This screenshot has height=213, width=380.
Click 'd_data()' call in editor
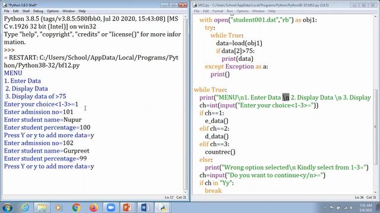[217, 137]
